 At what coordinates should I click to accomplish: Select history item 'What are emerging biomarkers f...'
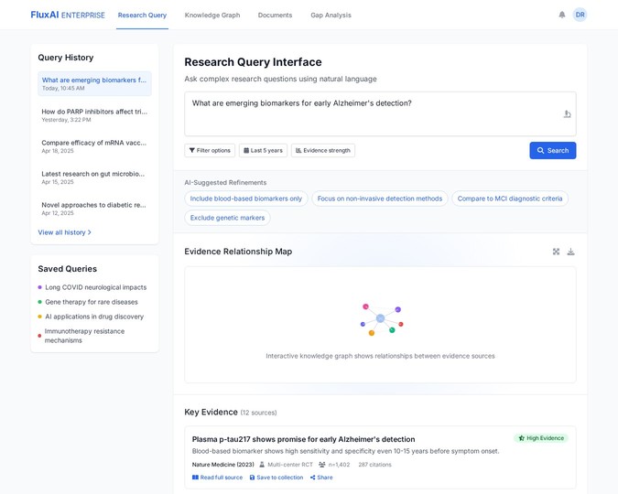(94, 83)
